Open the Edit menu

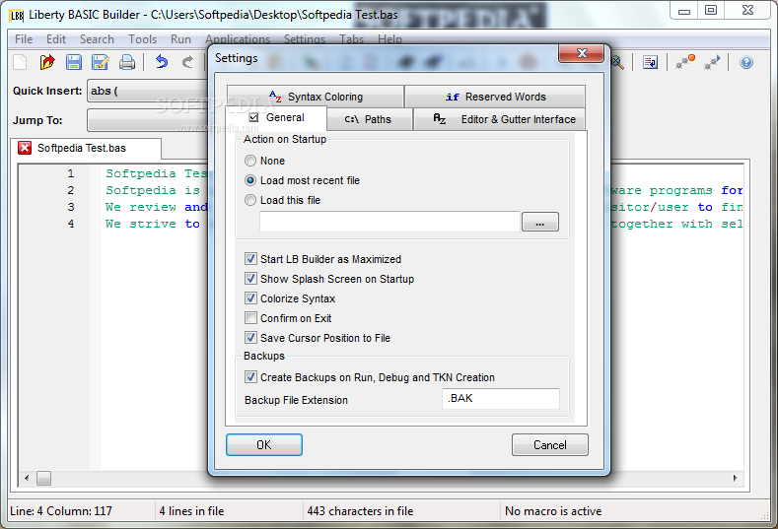pos(56,39)
